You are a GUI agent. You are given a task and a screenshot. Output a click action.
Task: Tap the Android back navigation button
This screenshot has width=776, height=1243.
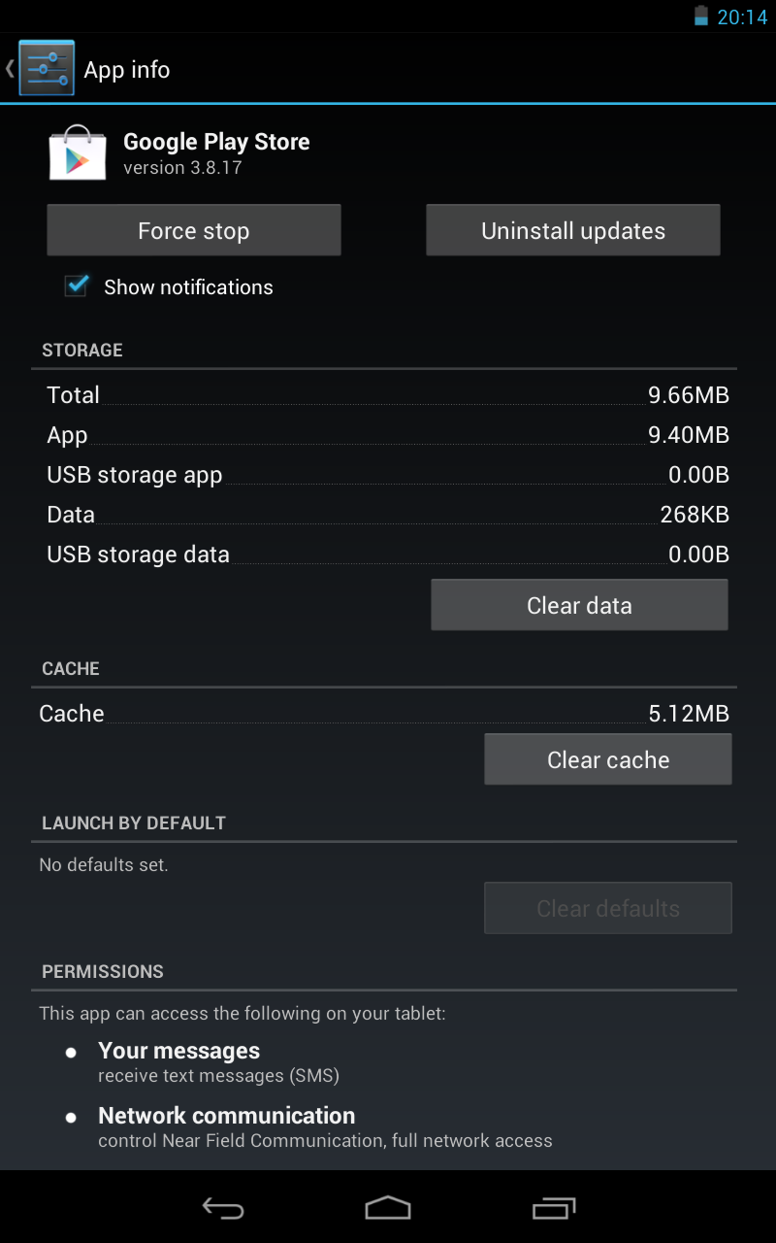coord(222,1207)
